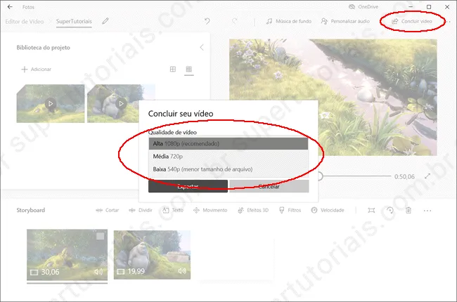457x302 pixels.
Task: Add Texto to the clip
Action: click(173, 210)
